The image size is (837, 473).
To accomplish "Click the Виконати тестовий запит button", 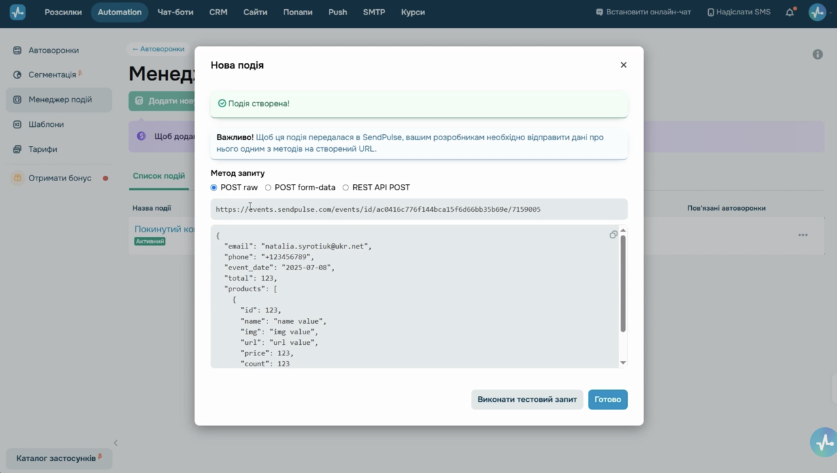I will (x=527, y=399).
